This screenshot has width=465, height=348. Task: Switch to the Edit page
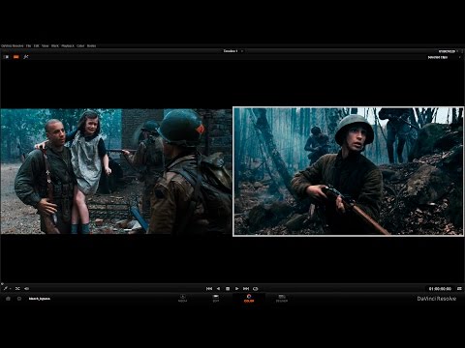click(x=216, y=299)
